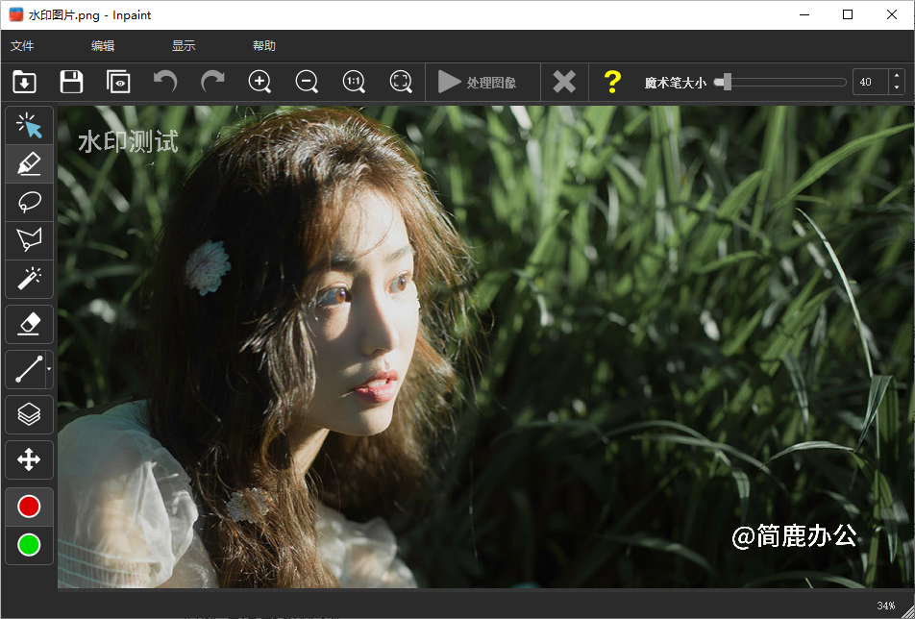Switch to the red marker mode
The image size is (915, 619).
pyautogui.click(x=29, y=507)
